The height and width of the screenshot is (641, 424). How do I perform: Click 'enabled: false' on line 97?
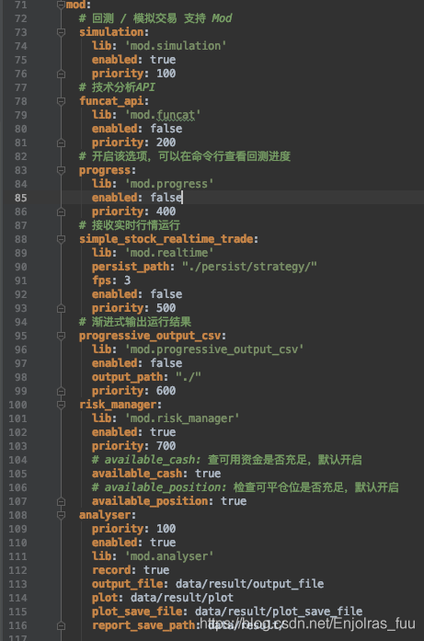click(x=137, y=363)
